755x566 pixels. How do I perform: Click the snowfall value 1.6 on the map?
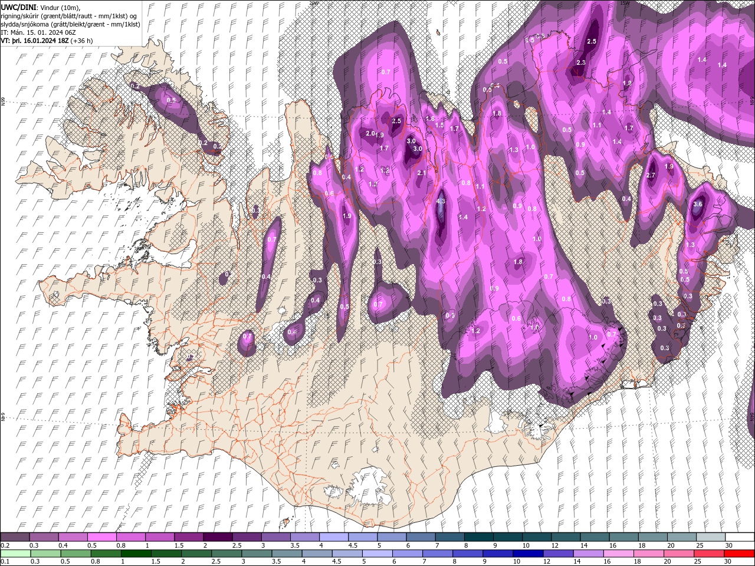430,119
